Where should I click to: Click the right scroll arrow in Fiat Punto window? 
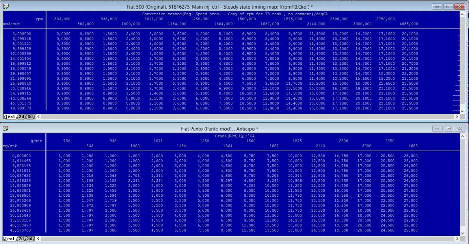[x=457, y=239]
